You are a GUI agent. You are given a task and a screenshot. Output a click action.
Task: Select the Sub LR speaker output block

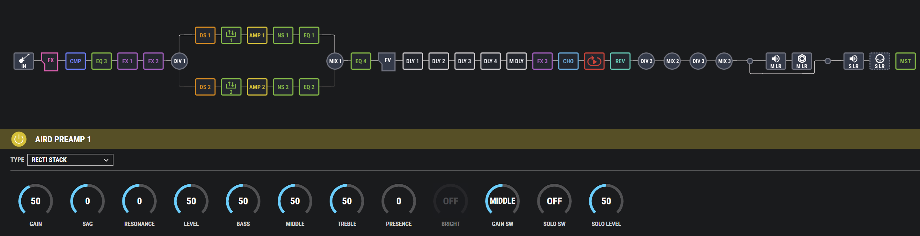pos(853,61)
